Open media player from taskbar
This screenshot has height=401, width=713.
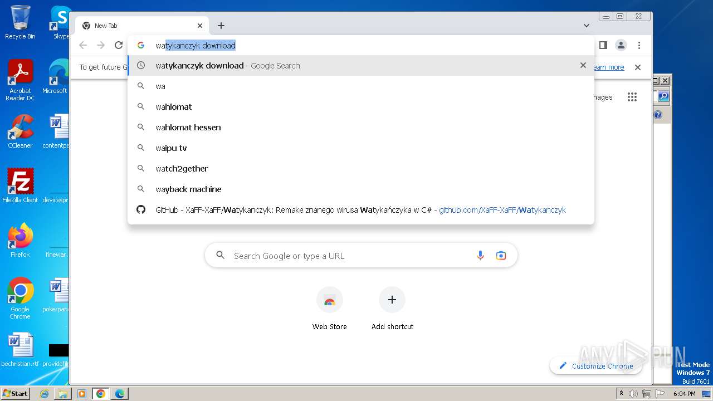(82, 394)
